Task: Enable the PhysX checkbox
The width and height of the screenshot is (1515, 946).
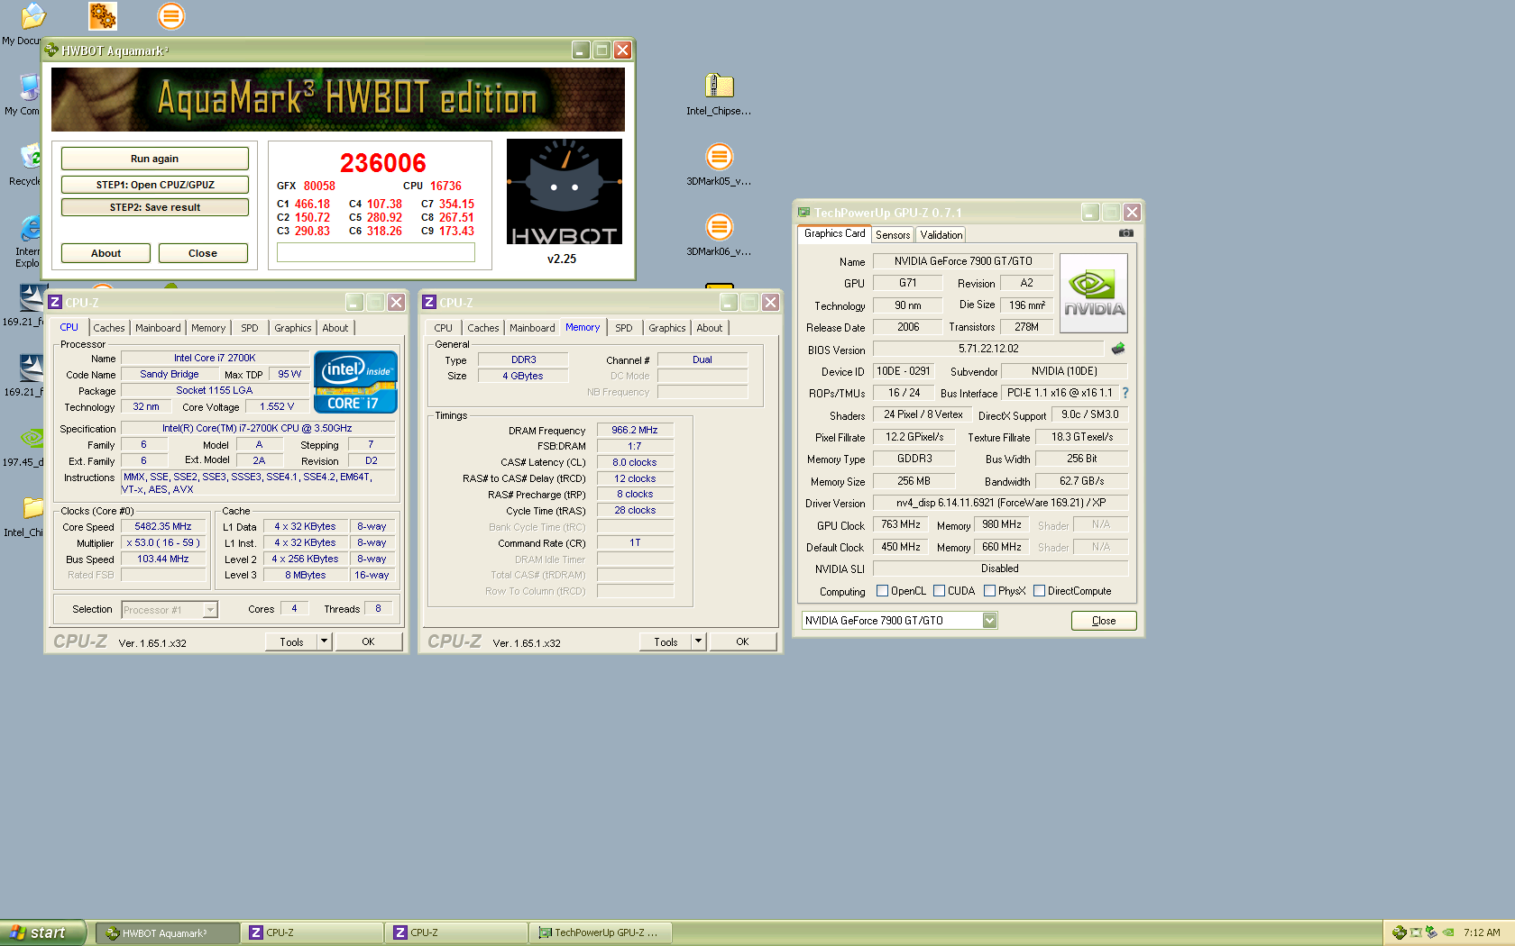Action: [x=989, y=591]
